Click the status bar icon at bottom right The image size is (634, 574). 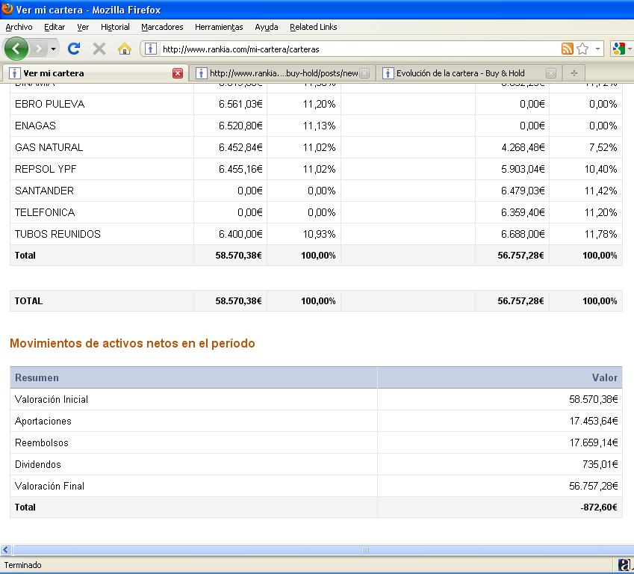(x=624, y=565)
